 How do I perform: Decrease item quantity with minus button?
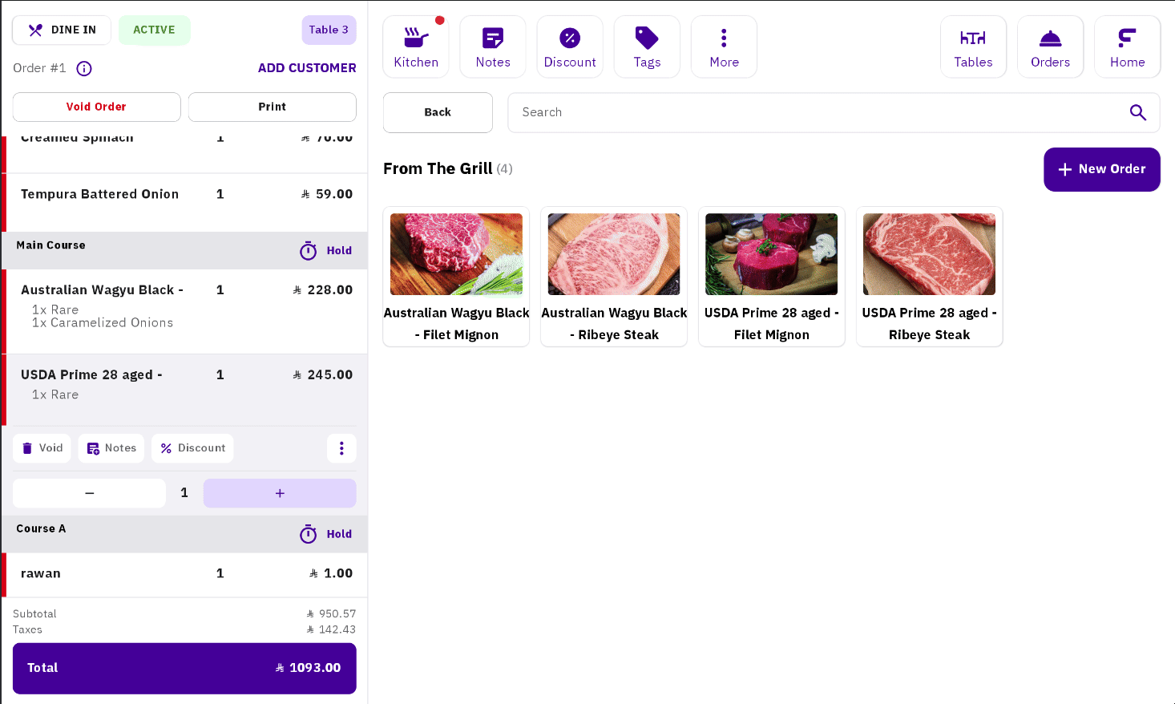(x=89, y=493)
